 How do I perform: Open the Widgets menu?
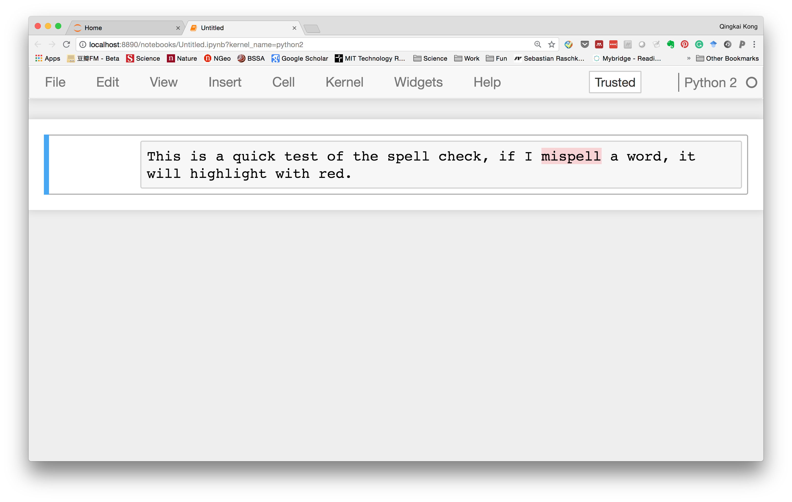418,82
